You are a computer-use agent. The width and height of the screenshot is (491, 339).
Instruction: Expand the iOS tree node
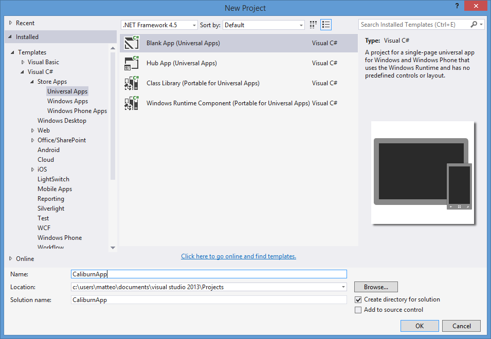tap(32, 169)
